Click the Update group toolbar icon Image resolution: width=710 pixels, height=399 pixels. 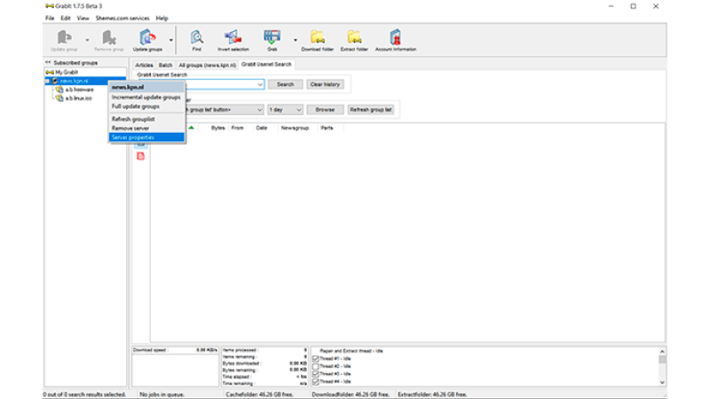click(64, 40)
